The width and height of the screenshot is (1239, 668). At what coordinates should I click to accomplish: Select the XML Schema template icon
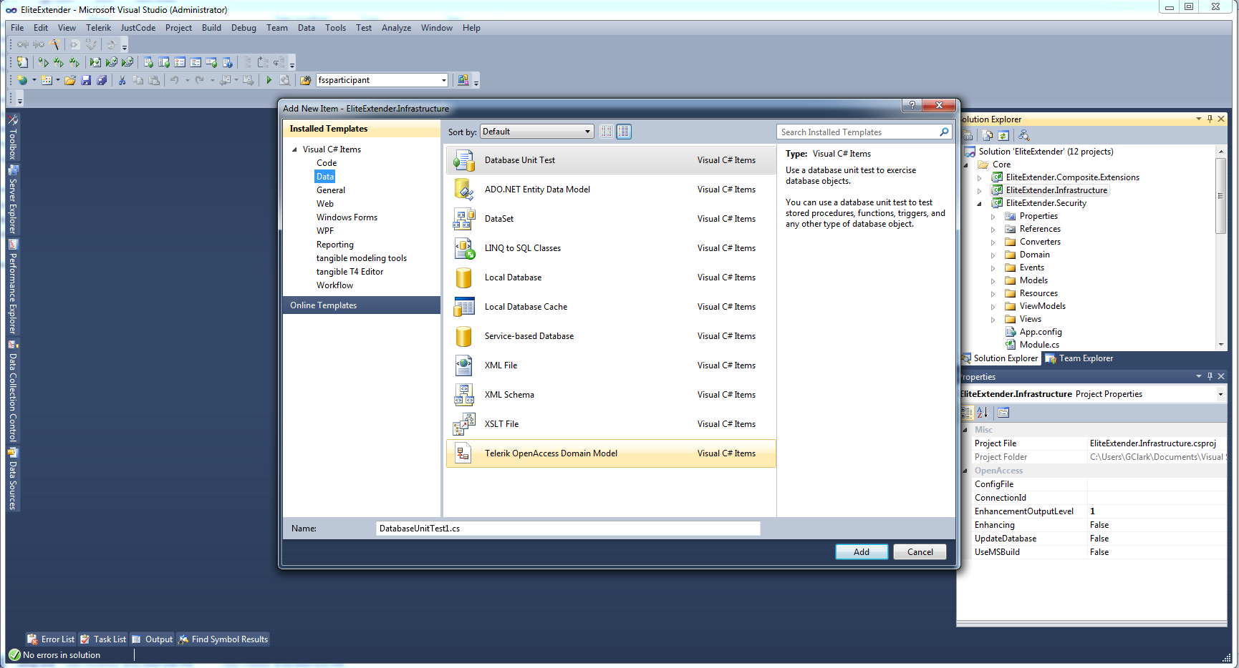pos(464,395)
